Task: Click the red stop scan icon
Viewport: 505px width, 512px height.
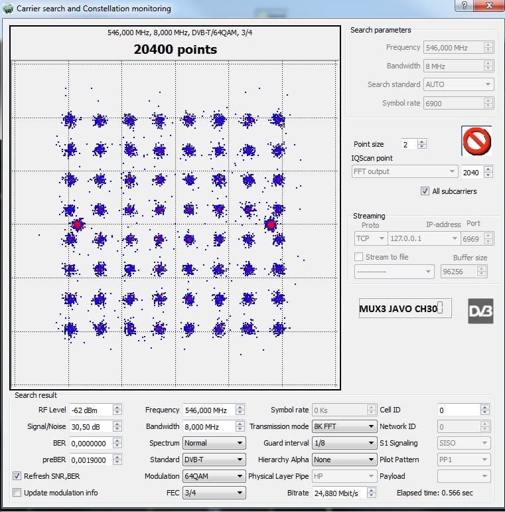Action: 476,141
